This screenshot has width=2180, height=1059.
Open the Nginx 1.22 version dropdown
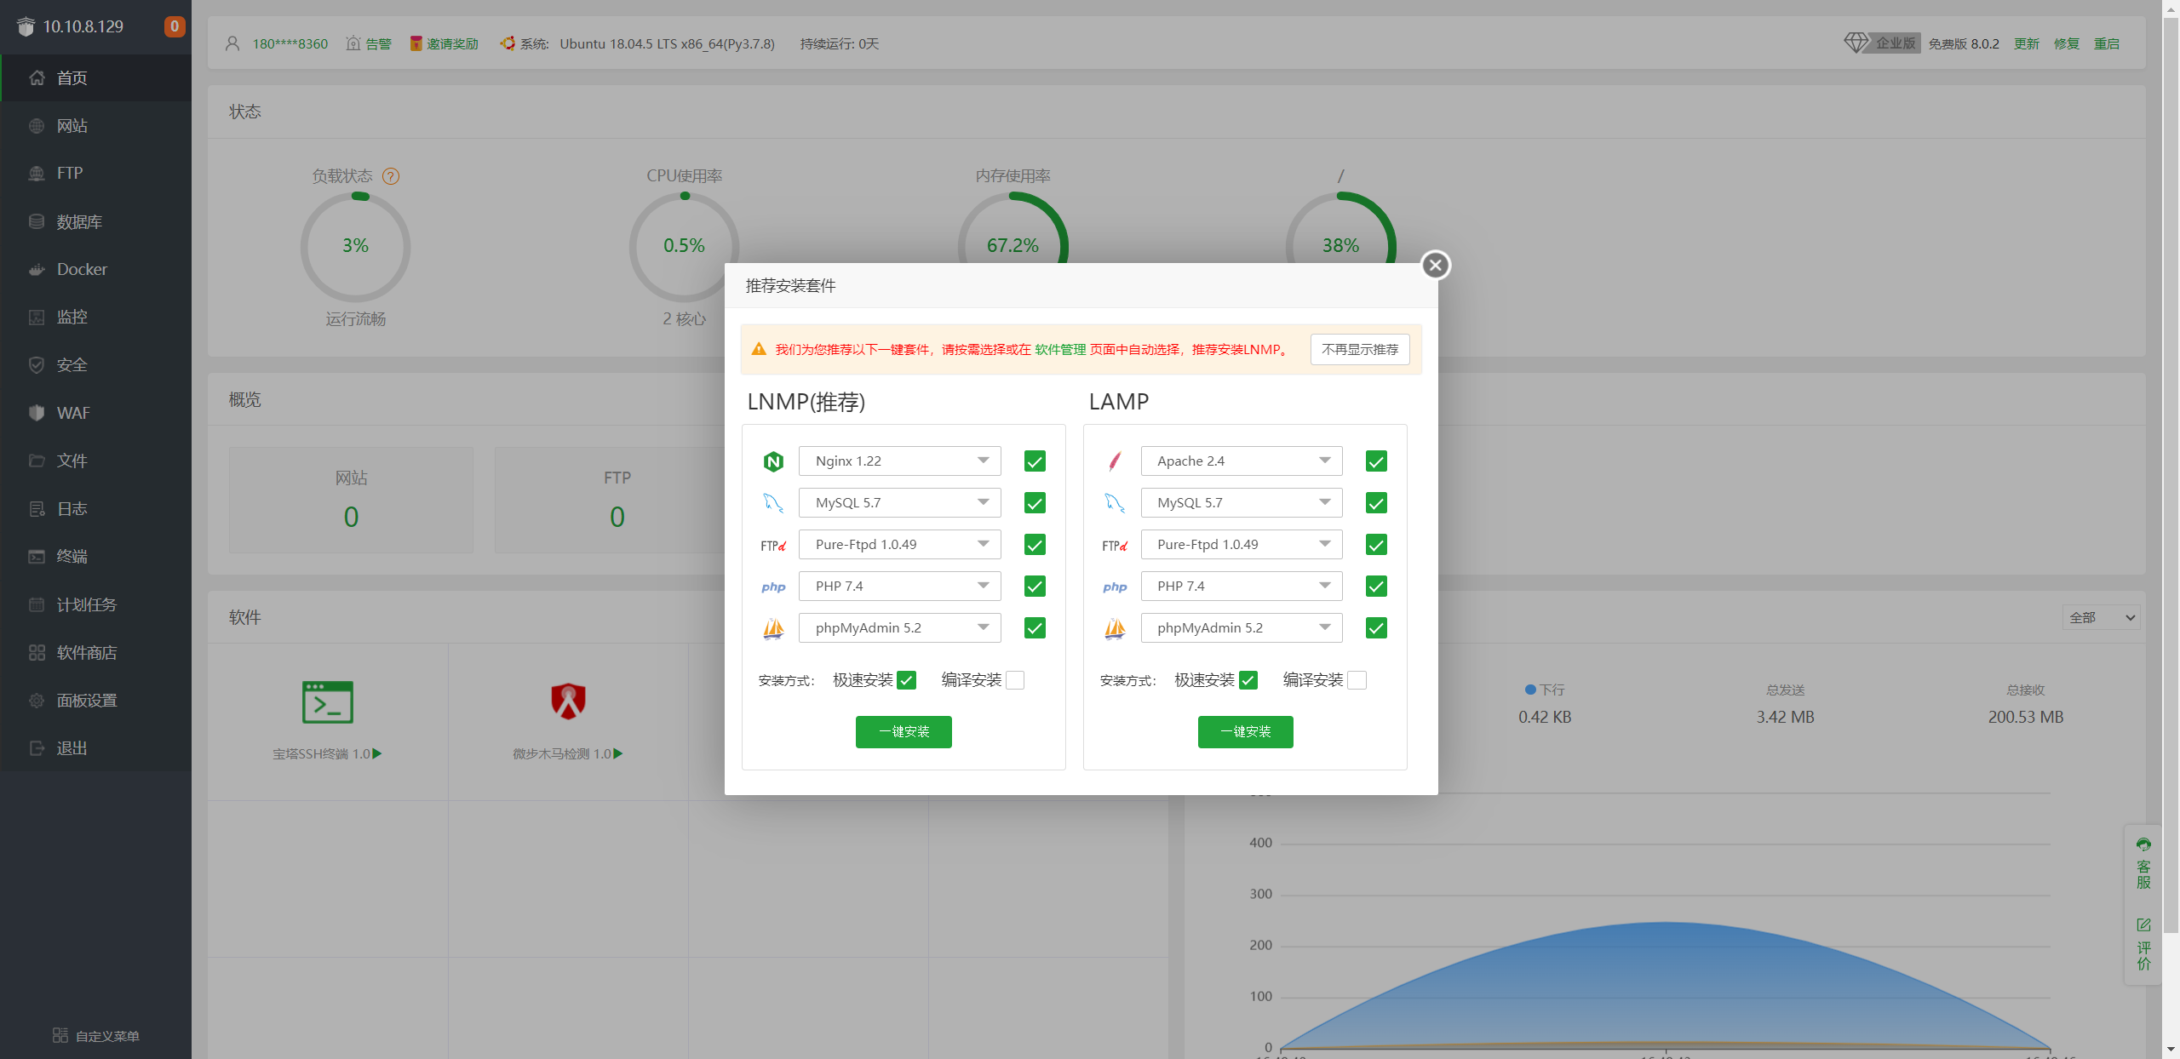pos(899,461)
